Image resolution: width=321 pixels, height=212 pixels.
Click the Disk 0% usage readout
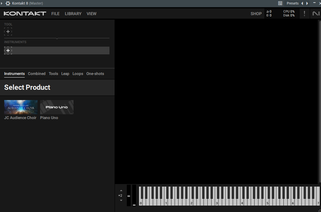289,15
